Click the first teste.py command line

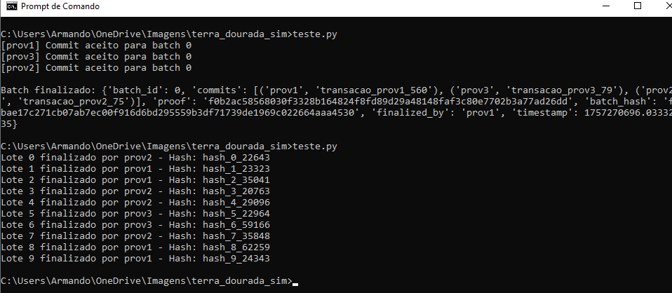coord(169,34)
